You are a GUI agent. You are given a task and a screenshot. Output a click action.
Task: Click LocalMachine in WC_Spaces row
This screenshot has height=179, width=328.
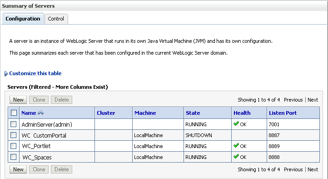148,157
